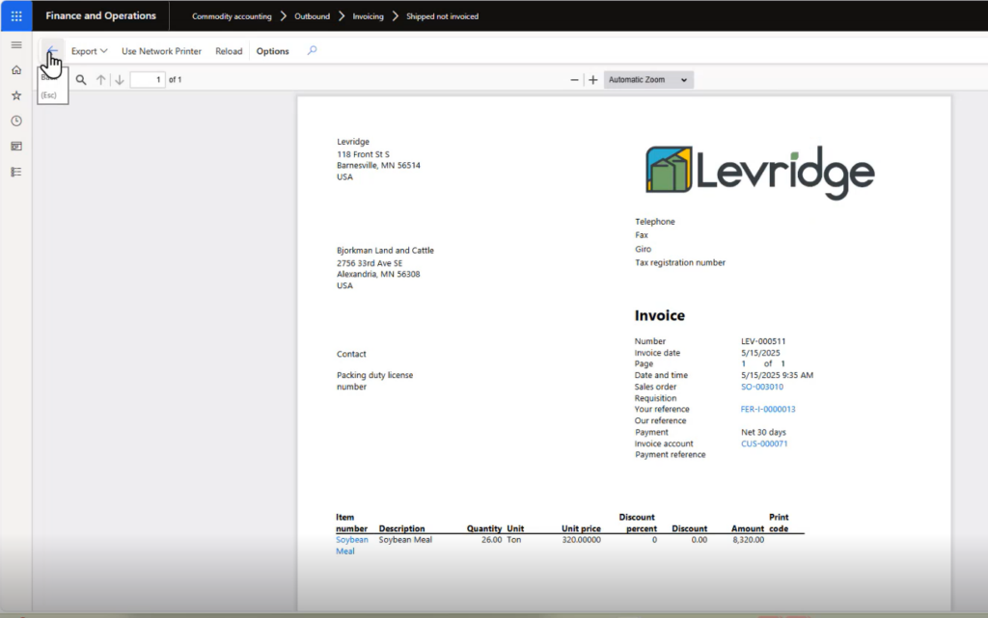The image size is (988, 618).
Task: Click the Quantity column header
Action: point(484,528)
